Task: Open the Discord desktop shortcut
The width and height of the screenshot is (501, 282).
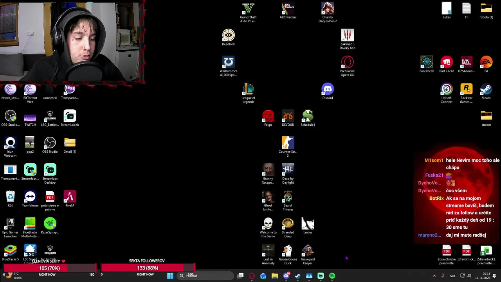Action: click(328, 92)
